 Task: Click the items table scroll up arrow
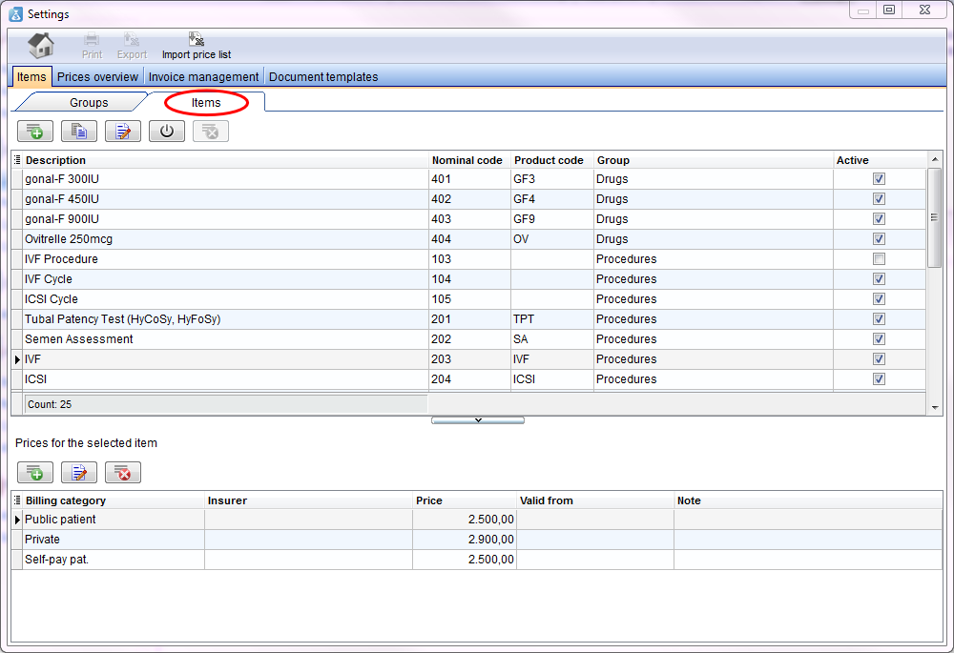[x=935, y=159]
